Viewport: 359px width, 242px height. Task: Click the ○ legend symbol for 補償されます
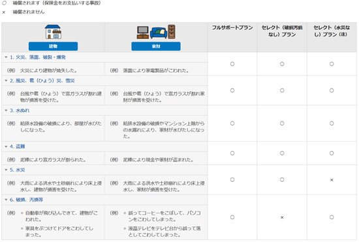pos(4,3)
